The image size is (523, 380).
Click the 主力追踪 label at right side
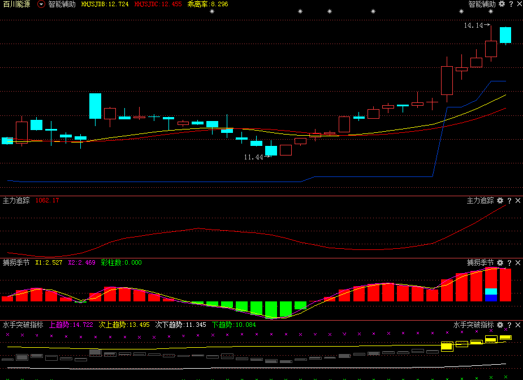480,201
